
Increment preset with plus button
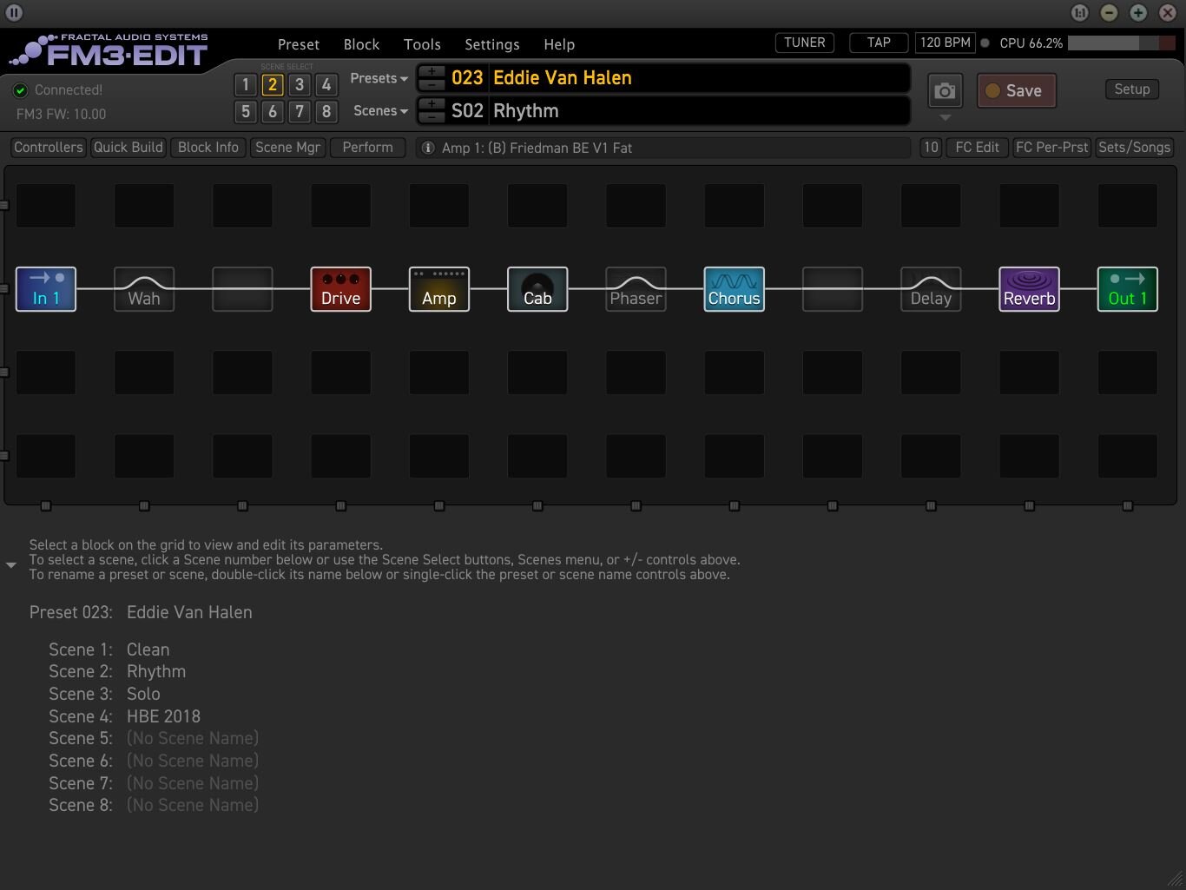pos(432,72)
